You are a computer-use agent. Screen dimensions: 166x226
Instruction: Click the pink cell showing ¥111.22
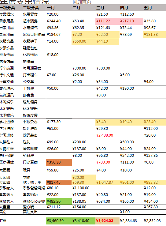click(107, 21)
